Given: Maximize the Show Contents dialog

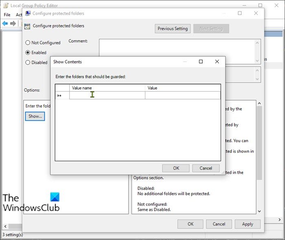Looking at the screenshot, I should coord(201,62).
